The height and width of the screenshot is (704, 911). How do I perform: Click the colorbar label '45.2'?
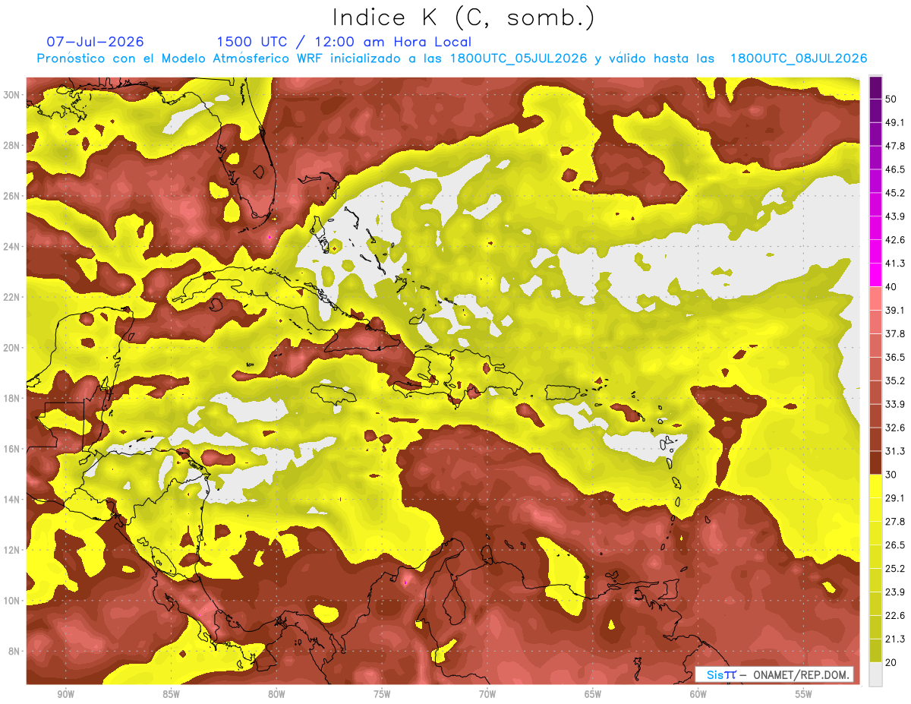pos(894,193)
